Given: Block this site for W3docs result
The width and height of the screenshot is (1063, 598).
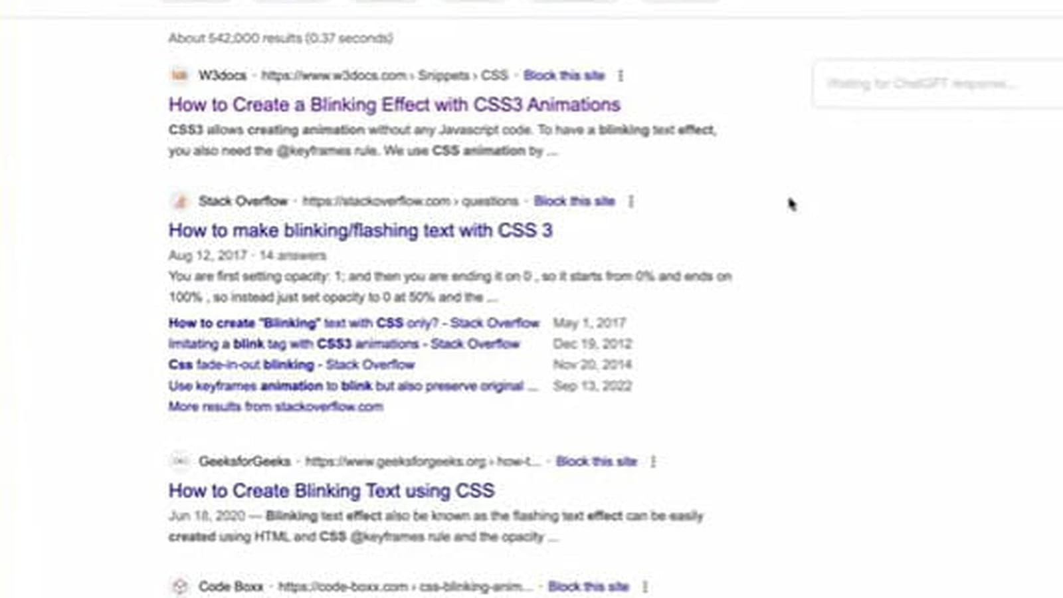Looking at the screenshot, I should click(564, 75).
